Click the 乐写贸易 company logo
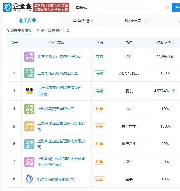The image size is (180, 191). coord(29,109)
